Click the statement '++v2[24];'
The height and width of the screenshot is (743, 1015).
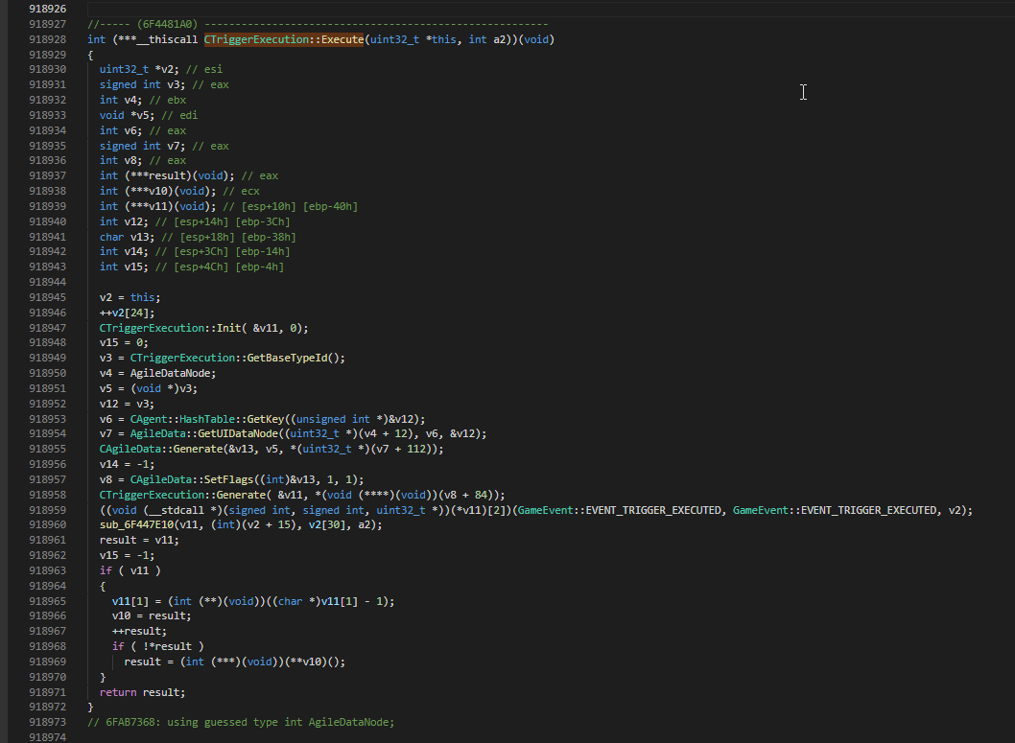pos(127,313)
